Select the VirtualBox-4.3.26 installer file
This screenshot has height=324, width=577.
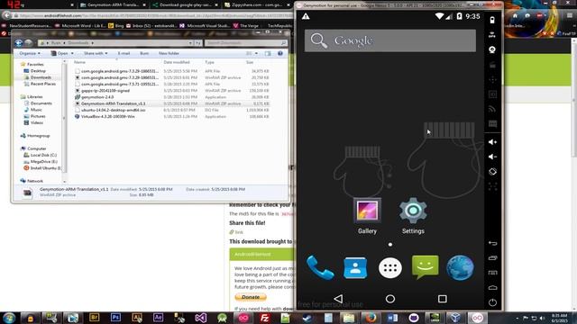(x=108, y=116)
